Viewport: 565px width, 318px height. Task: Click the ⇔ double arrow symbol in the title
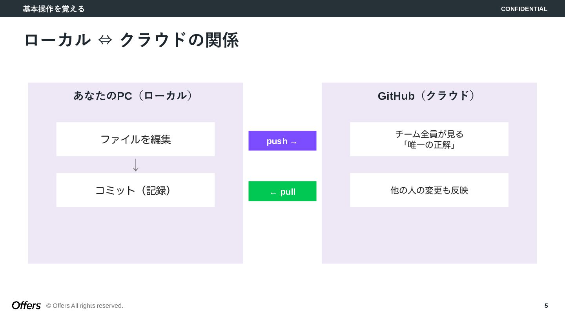click(105, 40)
